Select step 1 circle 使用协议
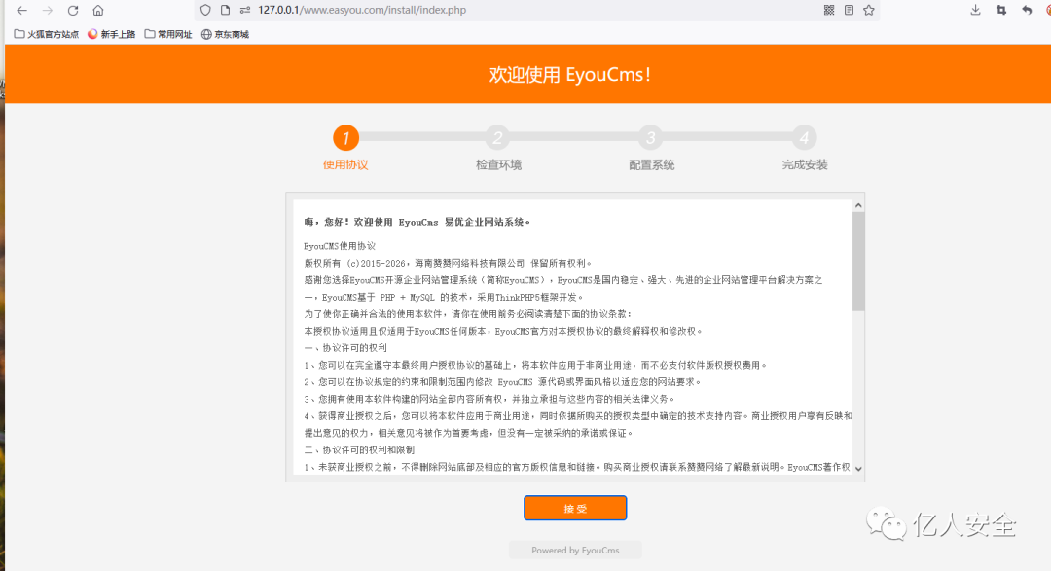 coord(345,138)
